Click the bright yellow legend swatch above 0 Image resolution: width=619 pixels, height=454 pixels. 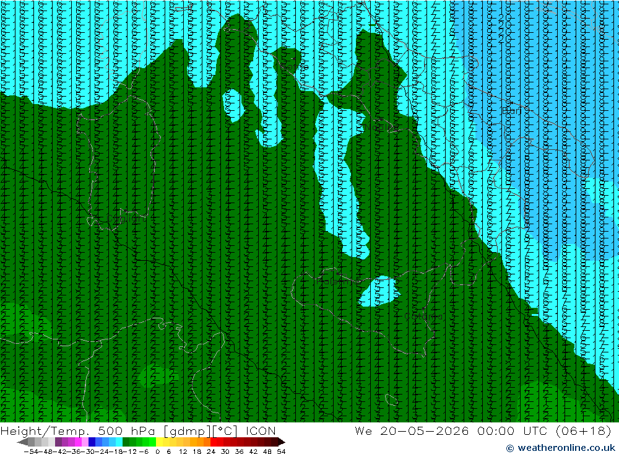tap(159, 442)
